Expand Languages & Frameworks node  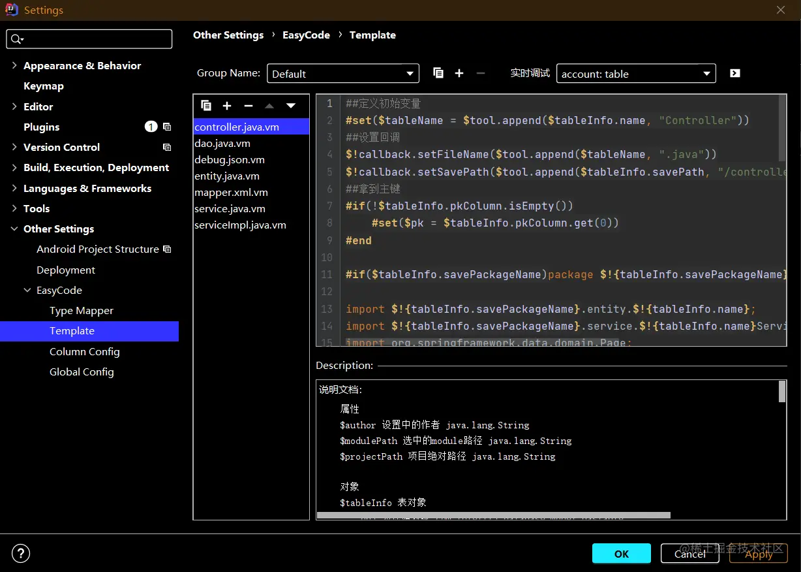pyautogui.click(x=14, y=188)
